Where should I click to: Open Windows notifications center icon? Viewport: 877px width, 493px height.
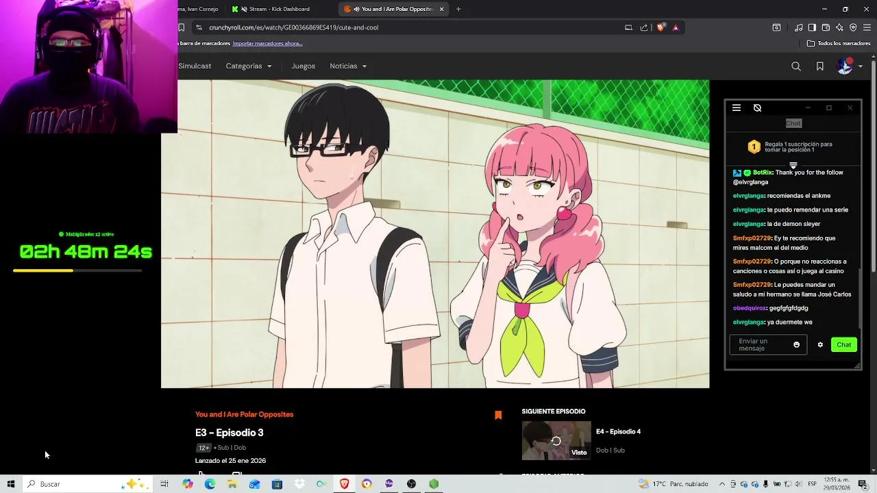(x=863, y=484)
